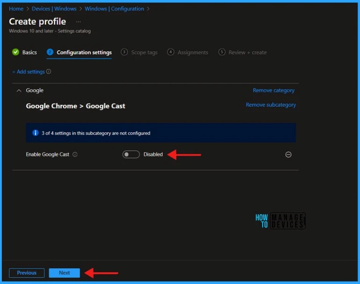The image size is (360, 284).
Task: Click the Previous button
Action: pyautogui.click(x=27, y=273)
